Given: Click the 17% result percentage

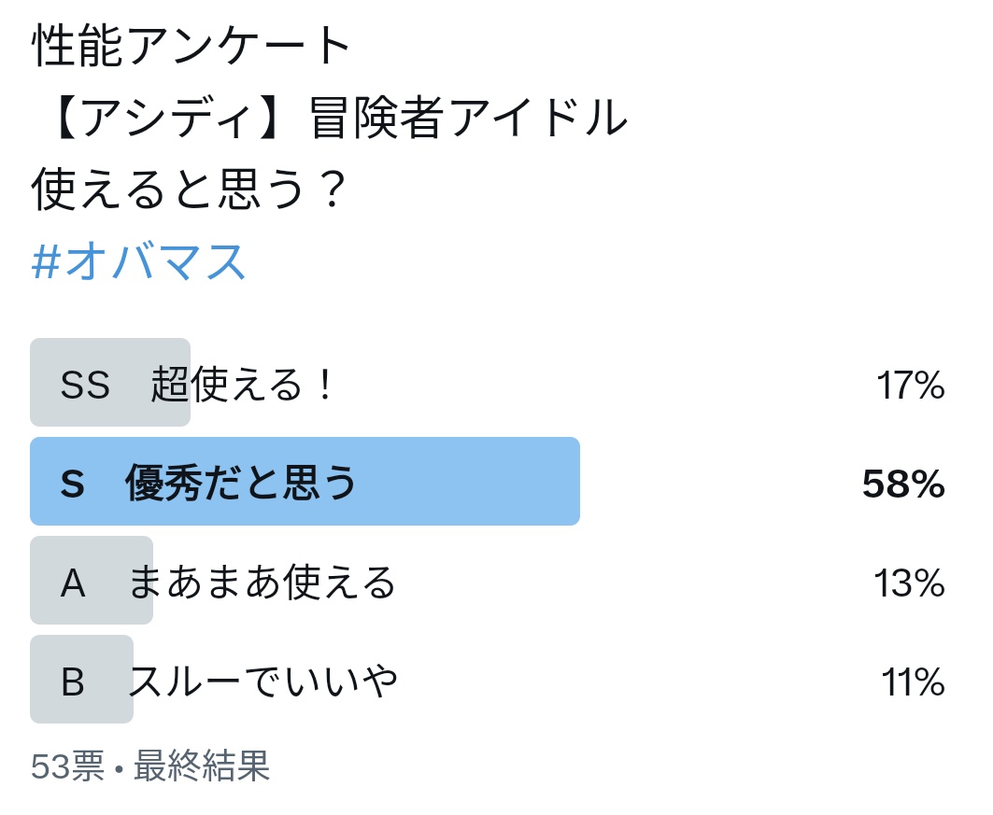Looking at the screenshot, I should [x=910, y=385].
